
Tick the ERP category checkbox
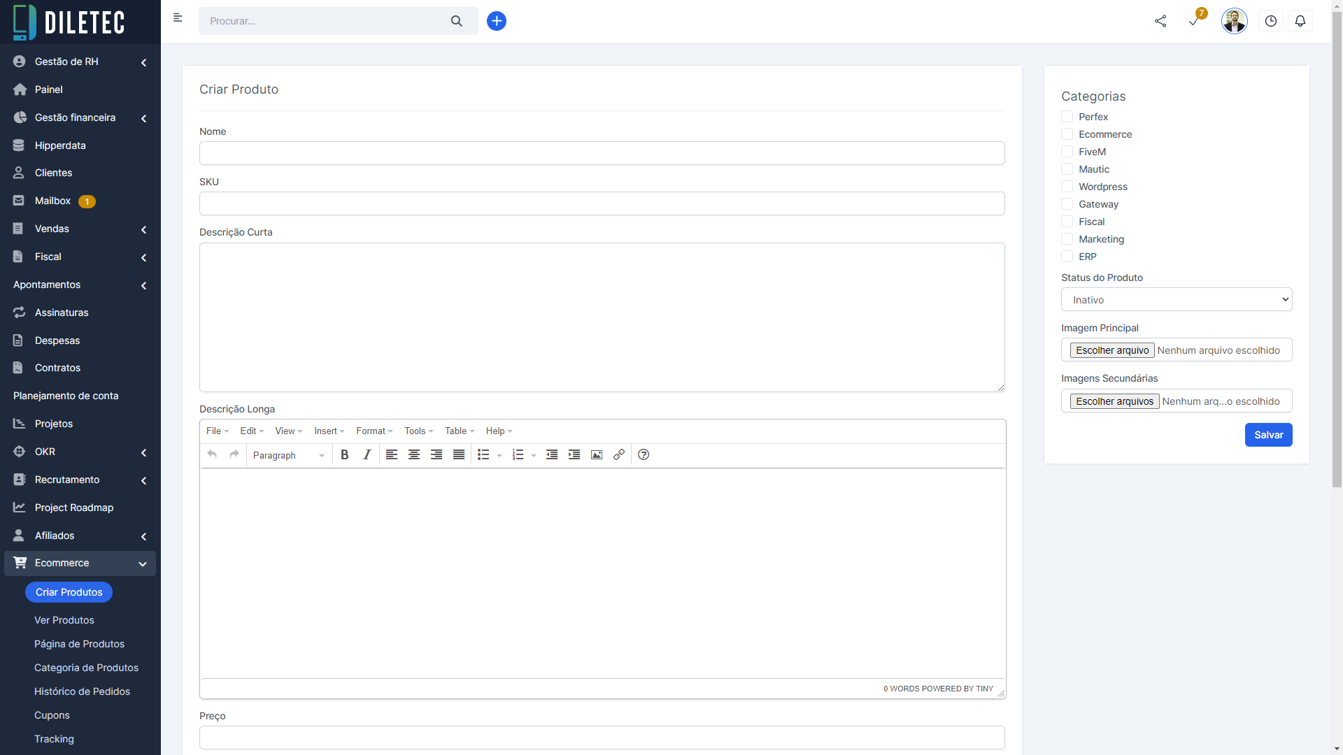[x=1067, y=257]
